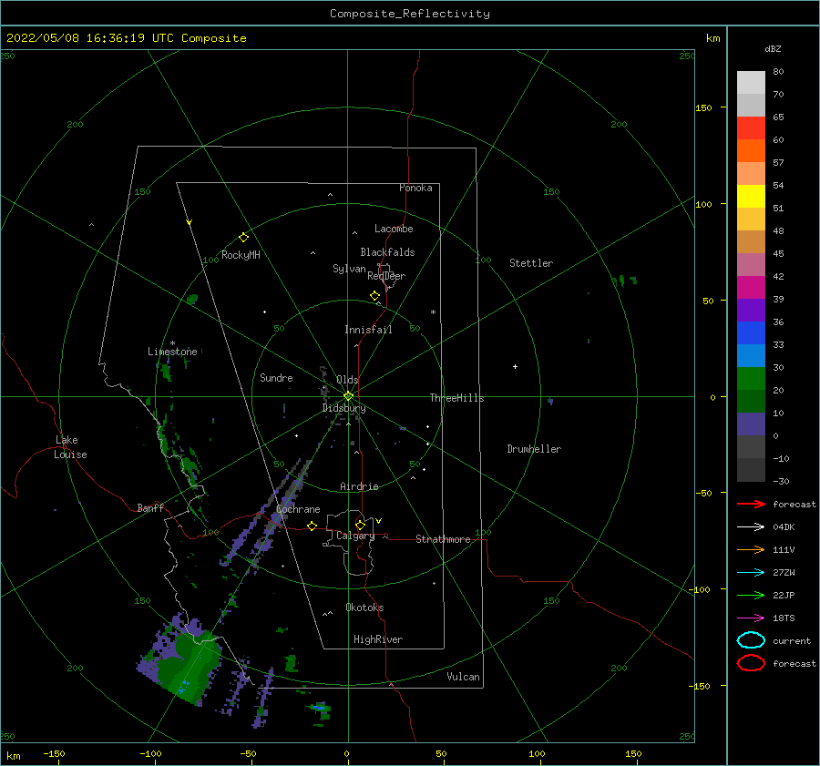This screenshot has height=766, width=820.
Task: Click the Lake Louise label
Action: [x=70, y=447]
